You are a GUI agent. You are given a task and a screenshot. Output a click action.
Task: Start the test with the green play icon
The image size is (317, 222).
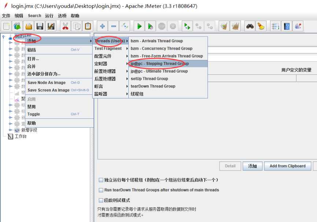139,26
